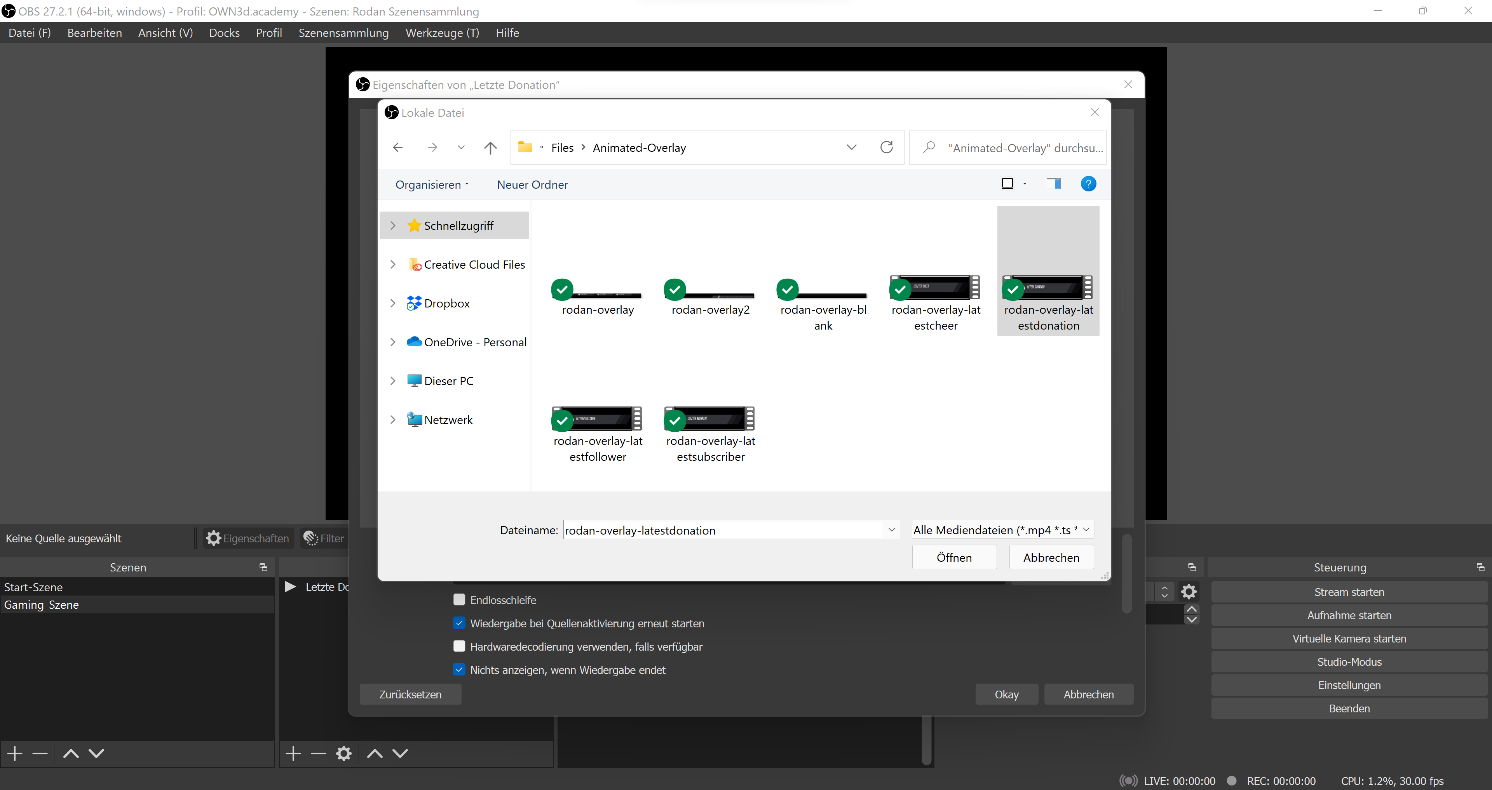Screen dimensions: 1492x790
Task: Toggle Hardwaredecodierung verwenden checkbox
Action: [459, 646]
